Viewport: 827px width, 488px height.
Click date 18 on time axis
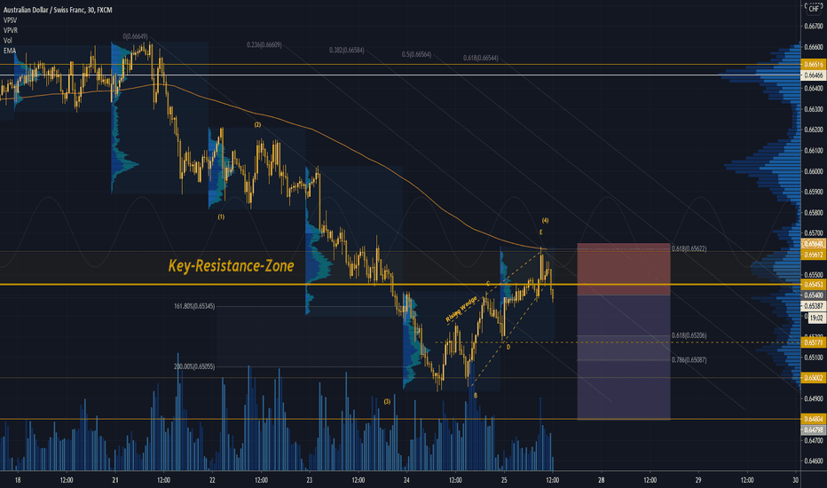click(18, 480)
